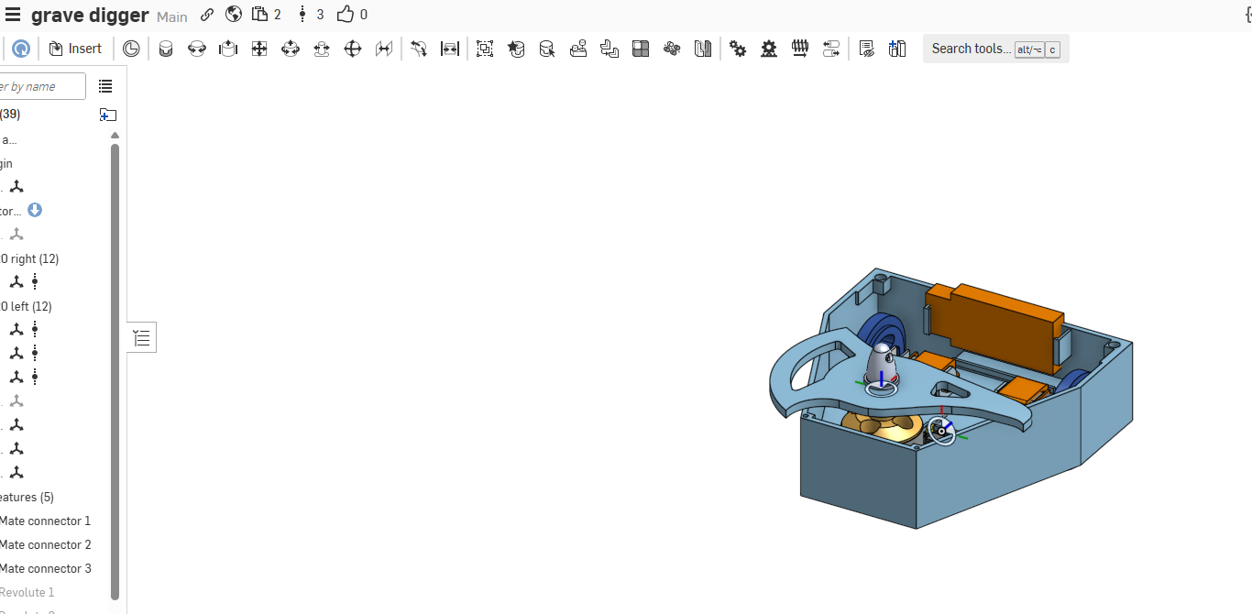Select Mate connector 3 in the tree
Viewport: 1252px width, 614px height.
point(46,568)
